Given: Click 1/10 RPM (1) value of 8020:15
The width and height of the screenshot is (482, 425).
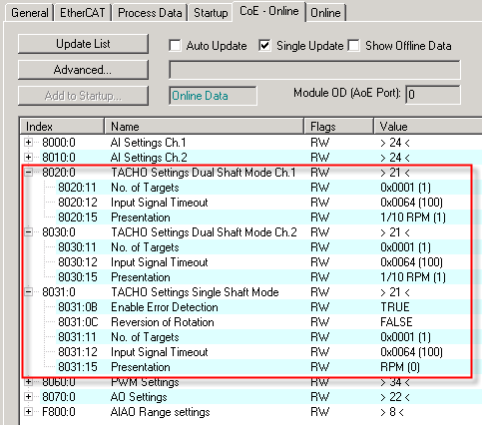Looking at the screenshot, I should point(413,217).
